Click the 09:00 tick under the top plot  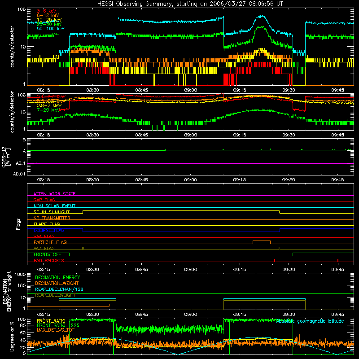190,90
